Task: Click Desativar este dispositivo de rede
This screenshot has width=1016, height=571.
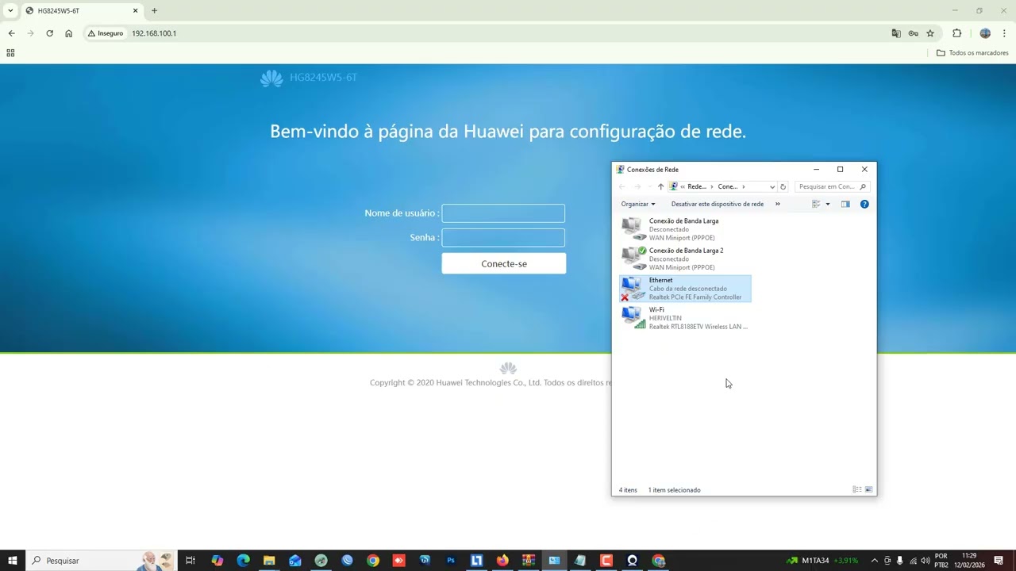Action: click(x=718, y=204)
